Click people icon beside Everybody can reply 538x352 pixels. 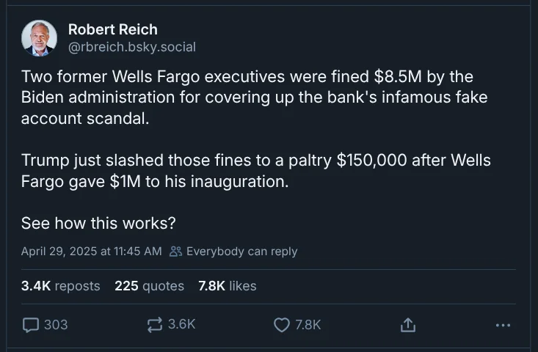[175, 252]
